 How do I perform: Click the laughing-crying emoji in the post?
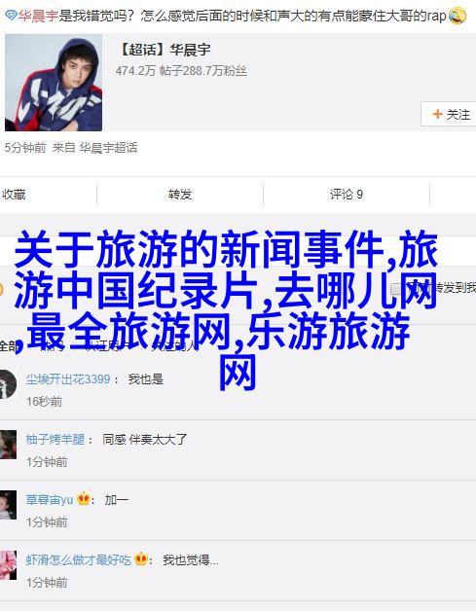coord(457,16)
